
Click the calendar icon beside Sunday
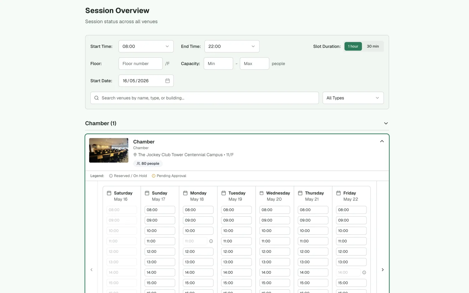click(147, 193)
